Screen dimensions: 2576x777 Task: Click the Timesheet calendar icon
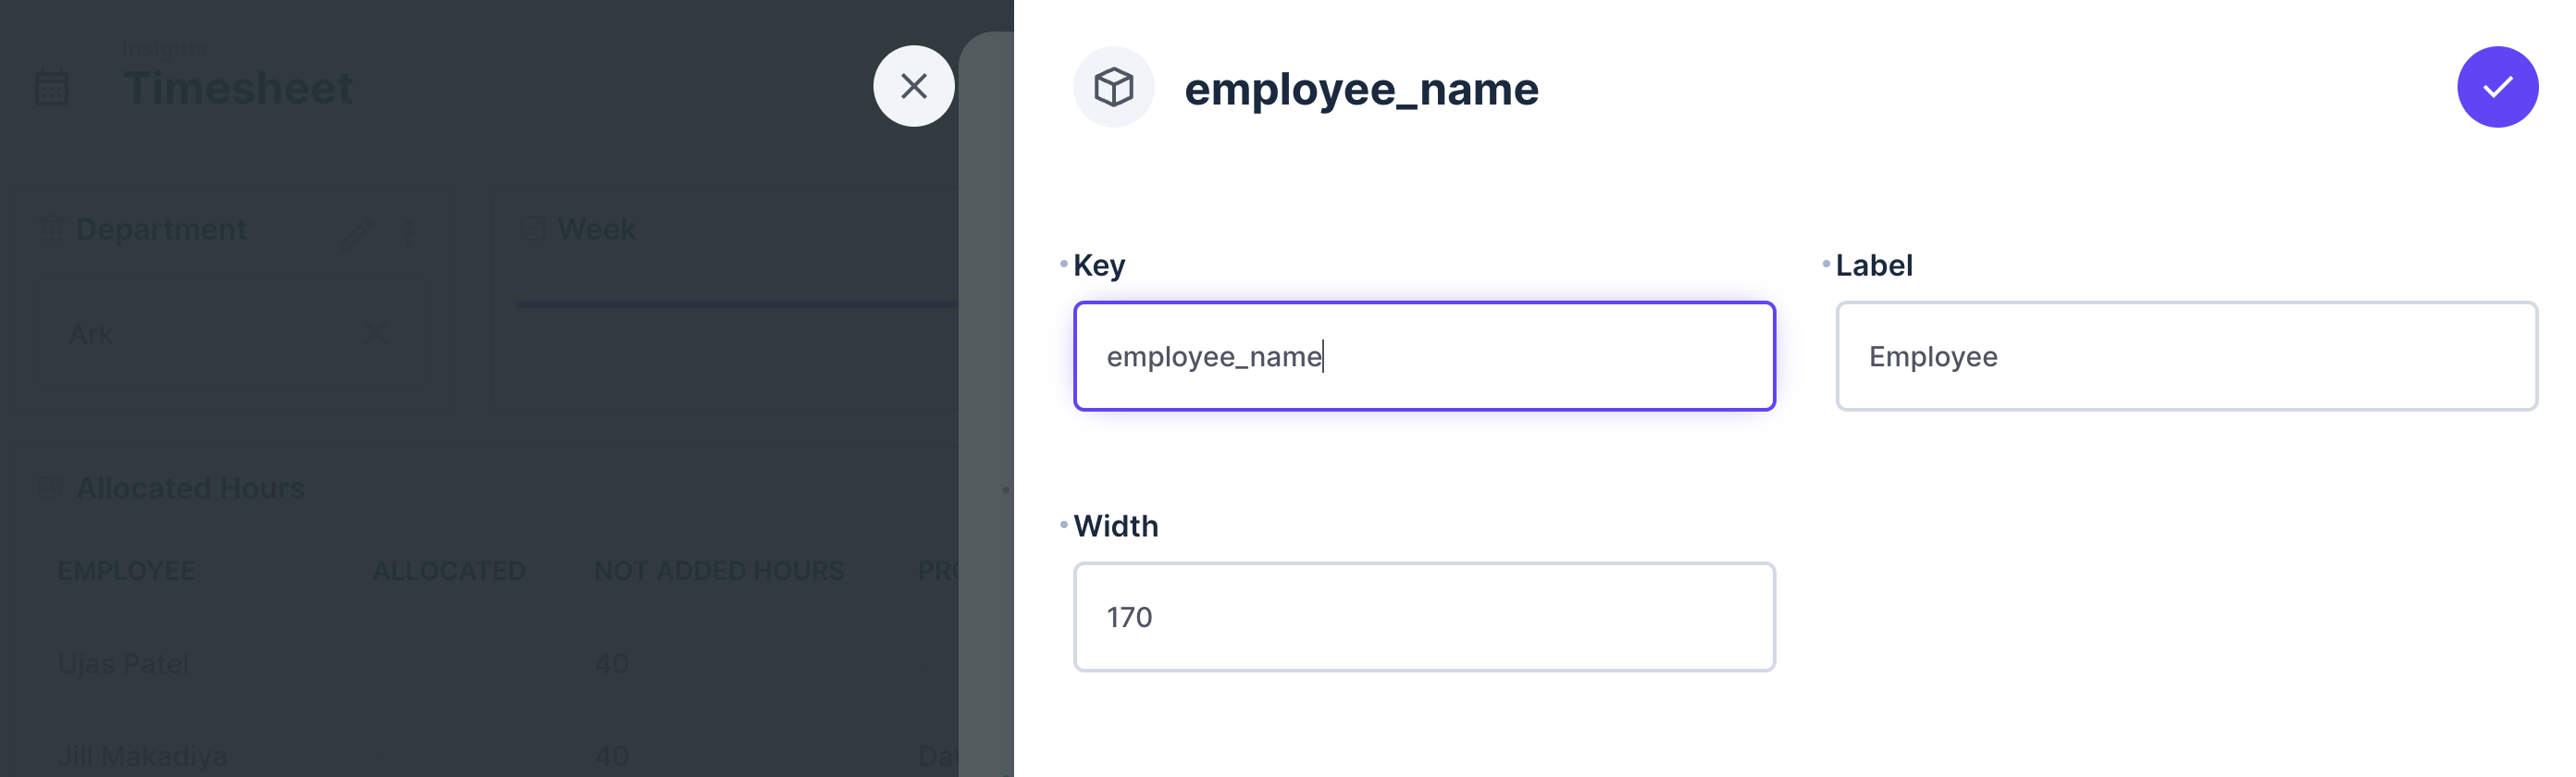click(x=51, y=88)
